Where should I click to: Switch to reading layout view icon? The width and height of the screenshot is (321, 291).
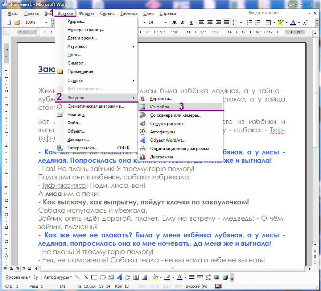click(x=30, y=269)
